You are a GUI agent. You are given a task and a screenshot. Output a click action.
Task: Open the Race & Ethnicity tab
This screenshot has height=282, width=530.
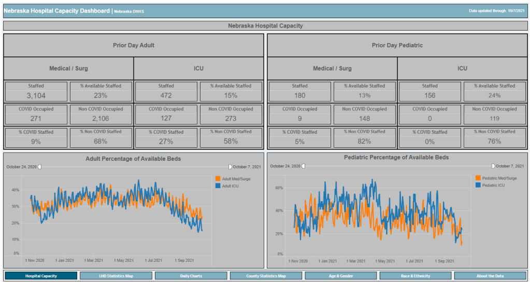(416, 276)
